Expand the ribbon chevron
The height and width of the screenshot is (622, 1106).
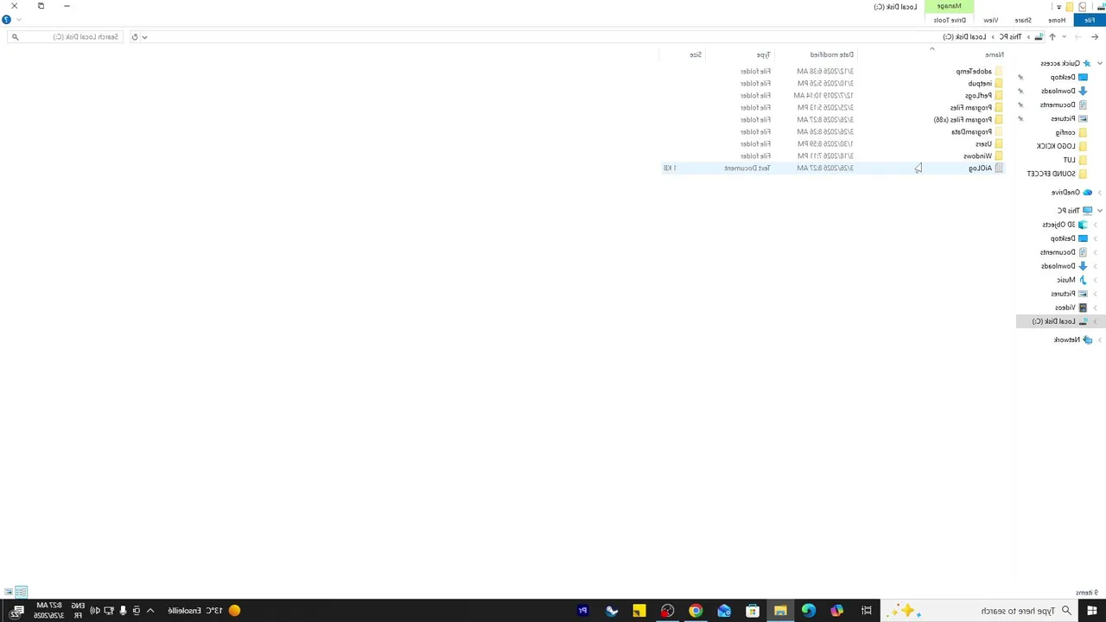(x=18, y=20)
